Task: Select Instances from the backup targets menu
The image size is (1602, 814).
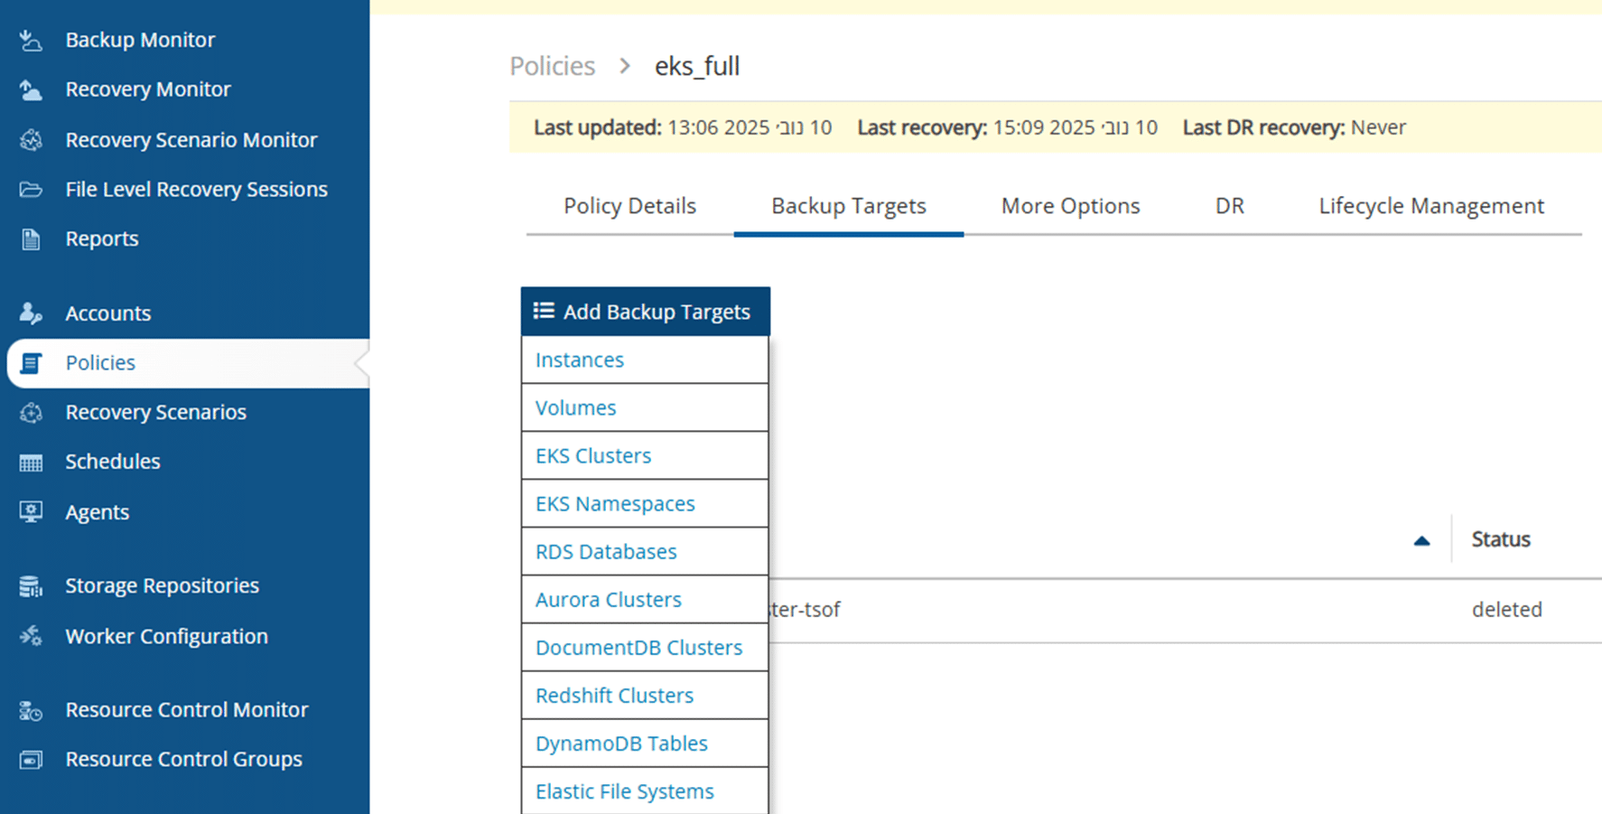Action: 579,360
